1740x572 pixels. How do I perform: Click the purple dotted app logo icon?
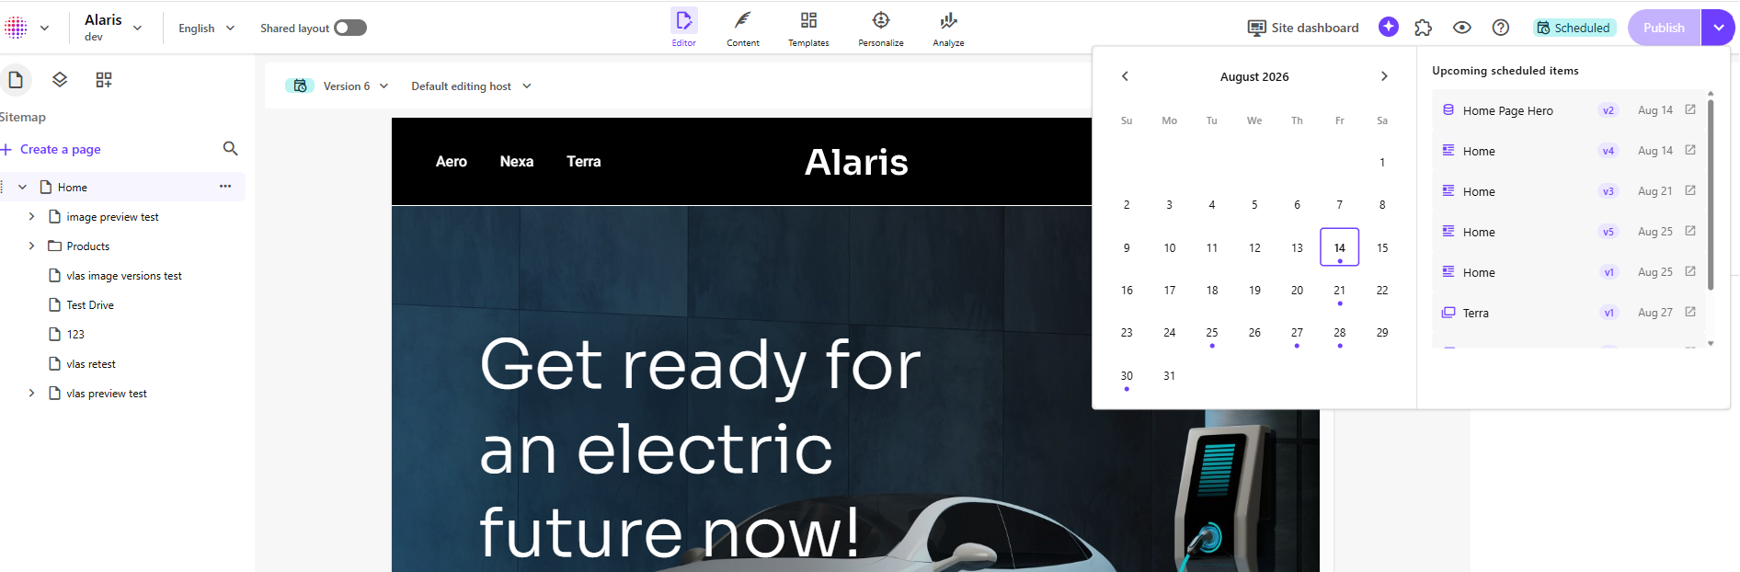[x=16, y=28]
